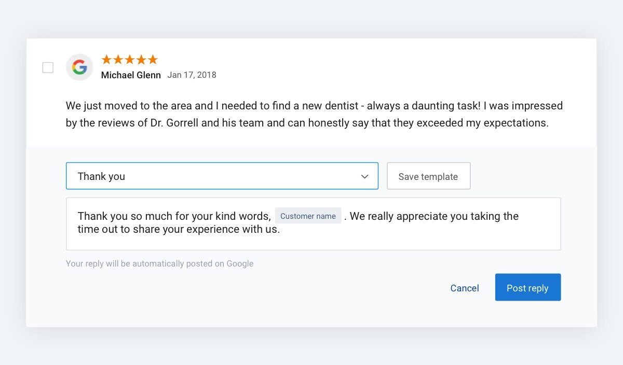Viewport: 623px width, 365px height.
Task: Check the review selection checkbox
Action: 48,67
